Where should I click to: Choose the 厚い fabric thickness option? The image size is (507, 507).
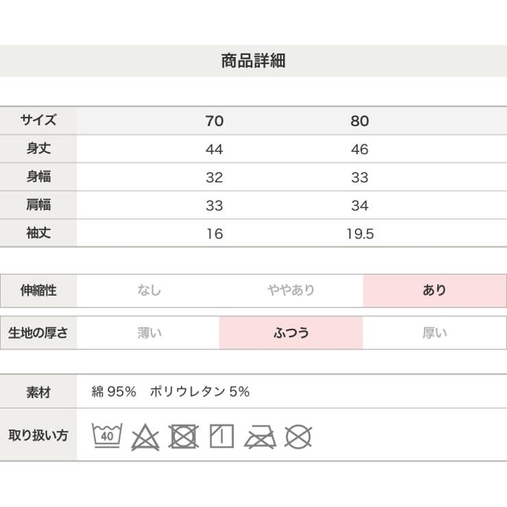pos(434,334)
